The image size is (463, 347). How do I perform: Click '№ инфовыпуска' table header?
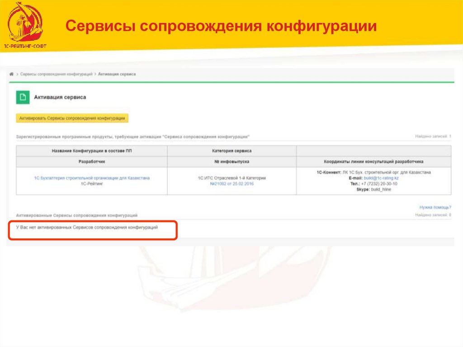(x=232, y=162)
